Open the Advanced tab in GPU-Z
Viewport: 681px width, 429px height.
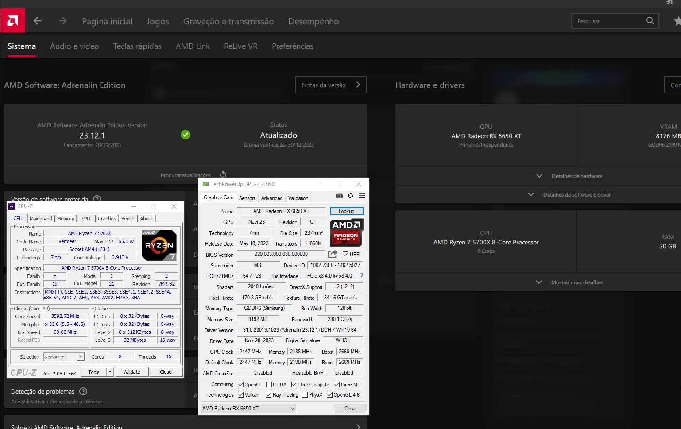pos(272,198)
